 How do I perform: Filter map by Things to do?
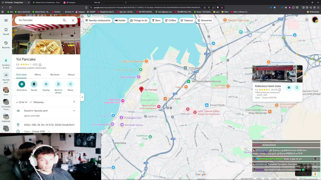point(139,20)
